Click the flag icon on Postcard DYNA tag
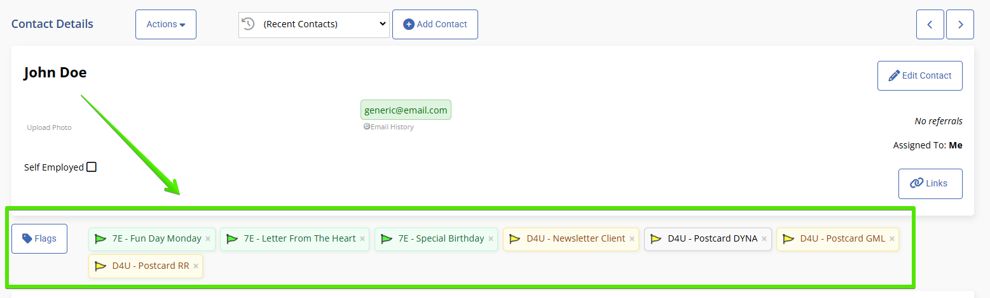The width and height of the screenshot is (990, 298). [656, 239]
